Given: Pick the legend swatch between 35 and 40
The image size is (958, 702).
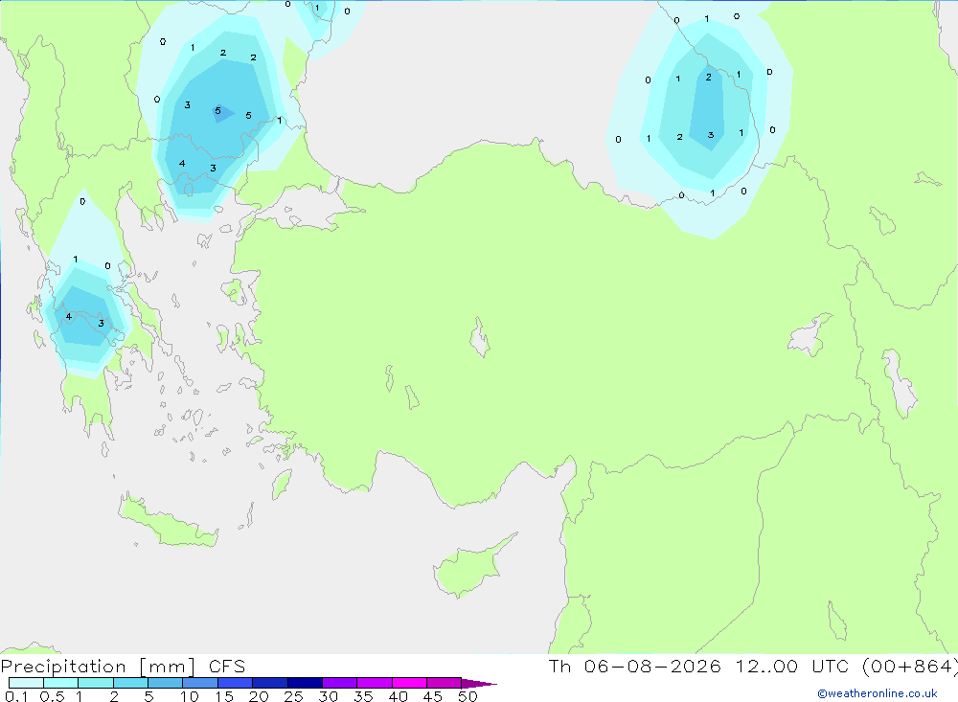Looking at the screenshot, I should pyautogui.click(x=375, y=683).
